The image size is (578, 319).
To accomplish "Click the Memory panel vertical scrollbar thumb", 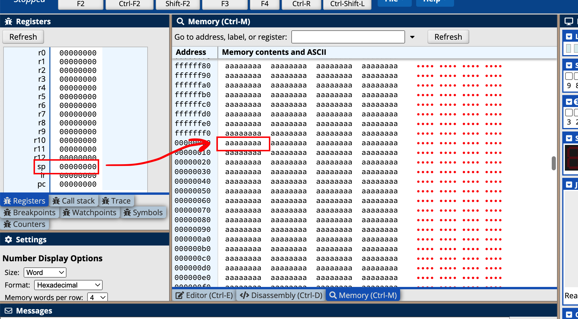I will tap(554, 163).
